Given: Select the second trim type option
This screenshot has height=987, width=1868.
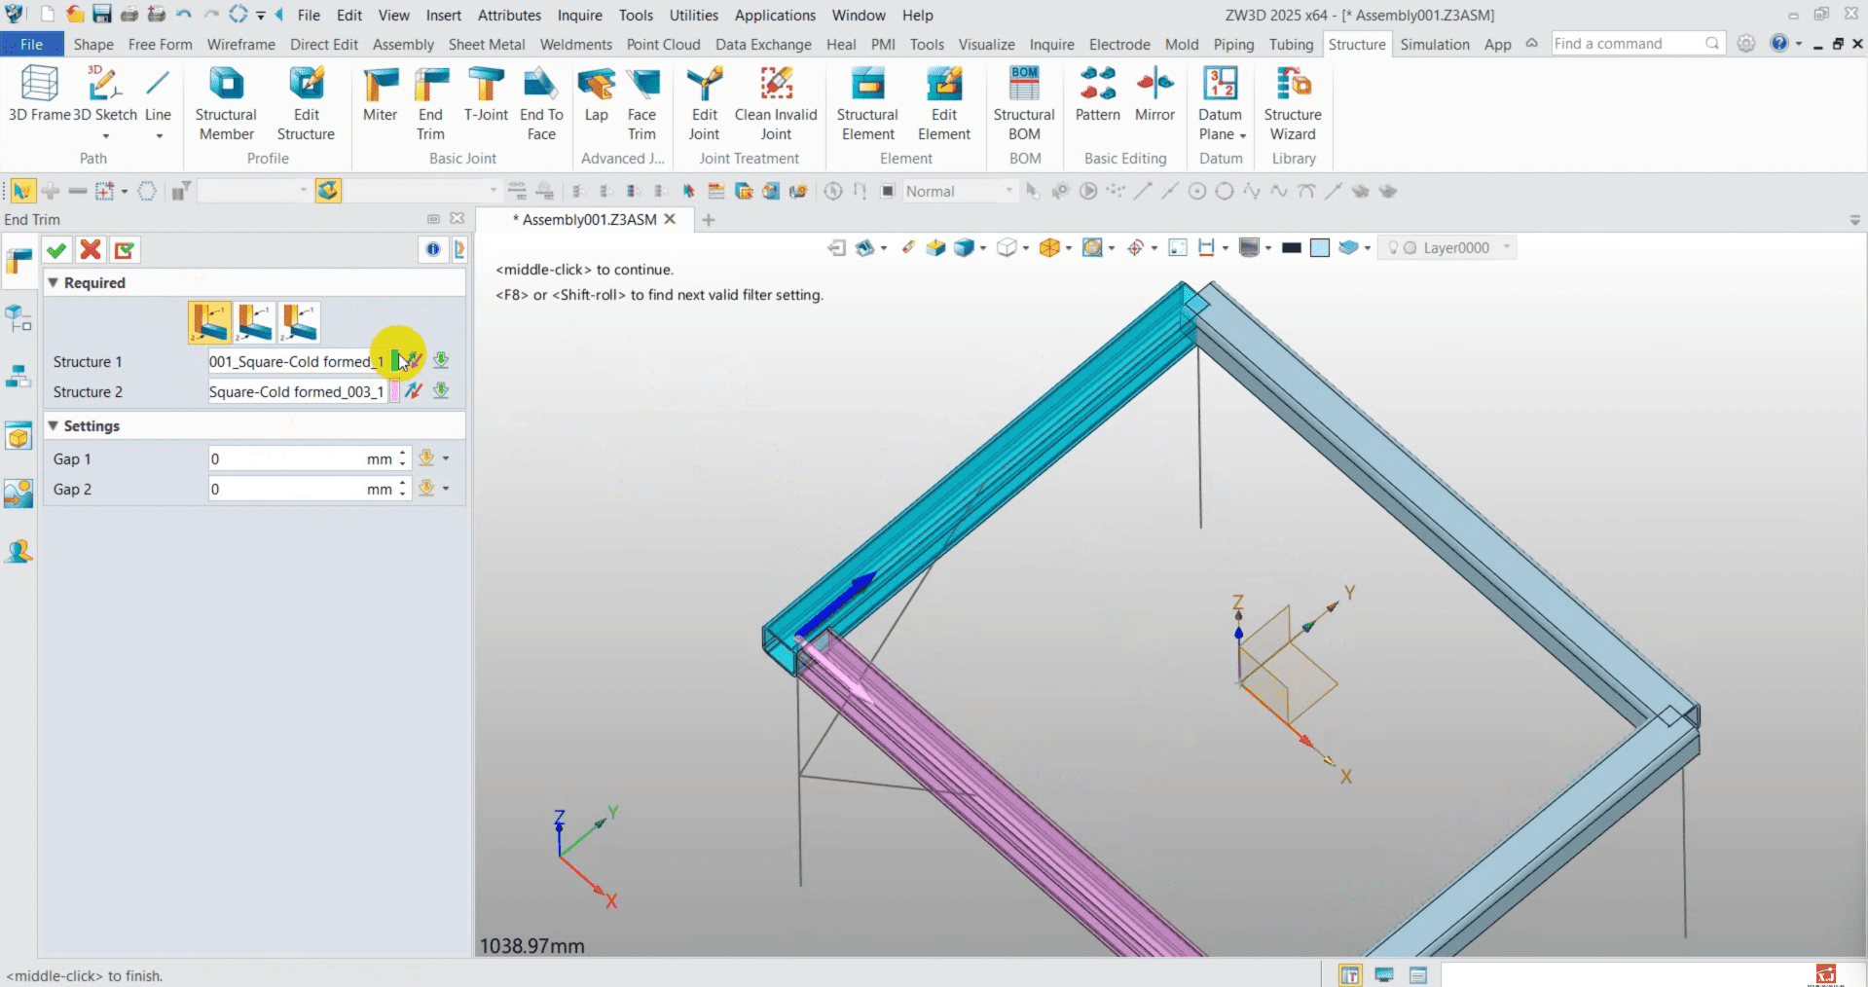Looking at the screenshot, I should [255, 322].
